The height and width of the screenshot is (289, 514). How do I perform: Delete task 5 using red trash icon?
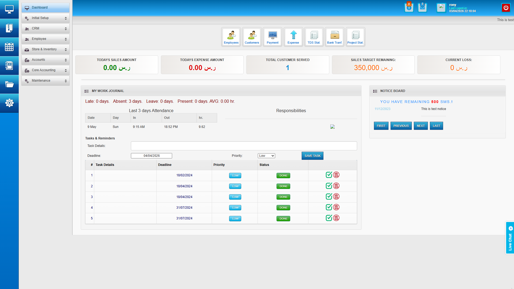tap(336, 218)
